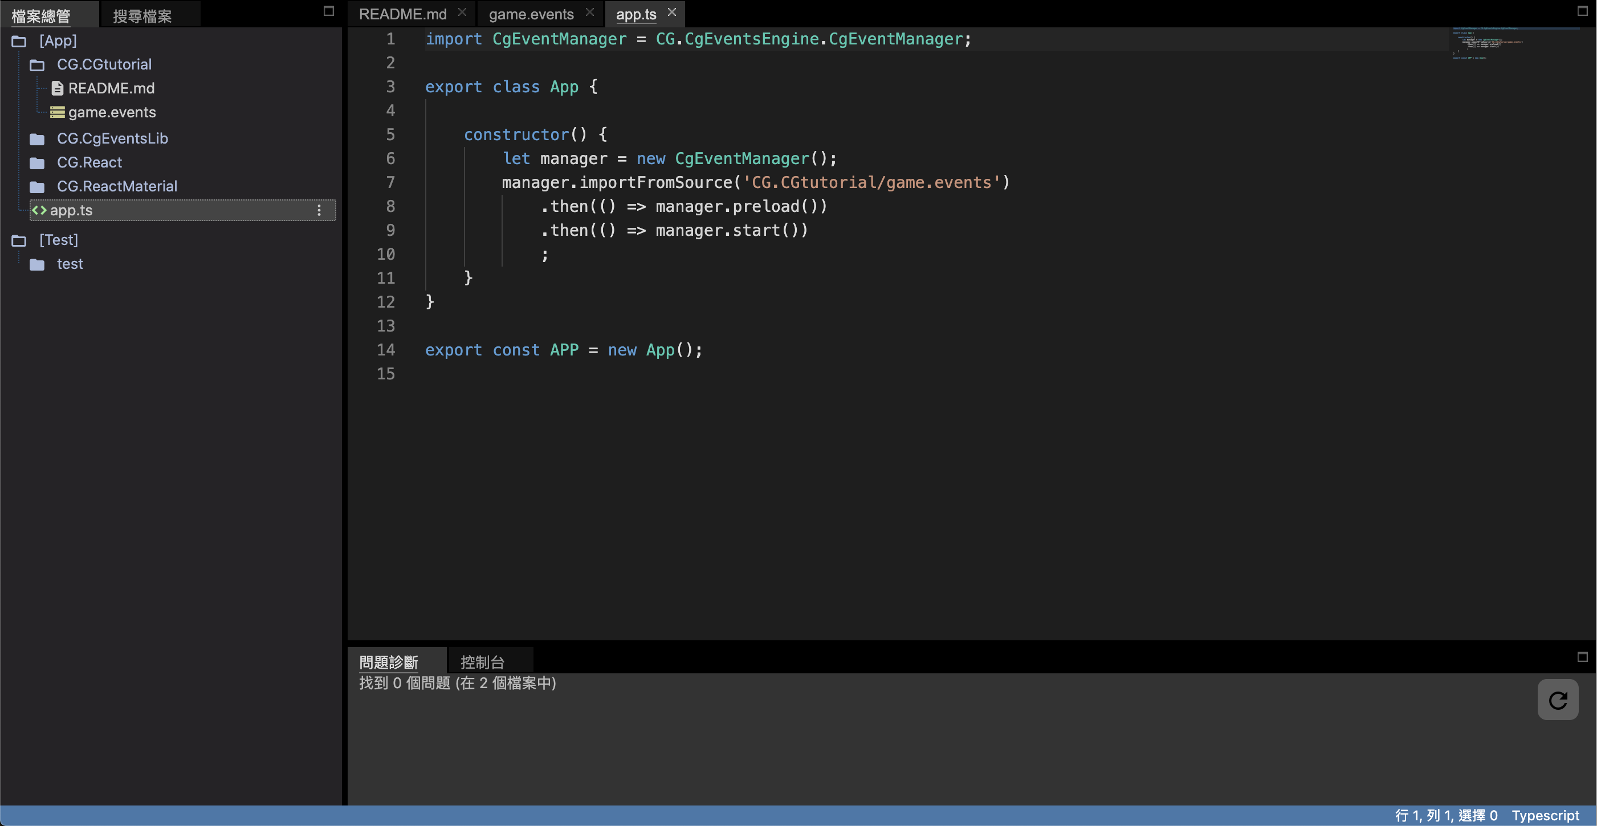Open README.md in the file tree

click(111, 89)
